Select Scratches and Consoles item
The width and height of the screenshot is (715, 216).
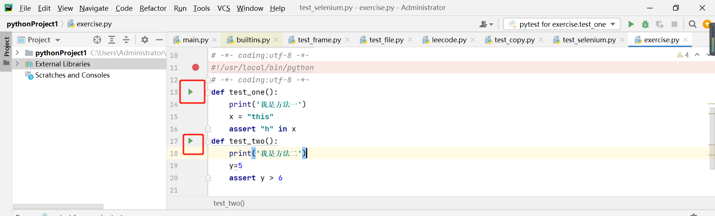tap(72, 75)
